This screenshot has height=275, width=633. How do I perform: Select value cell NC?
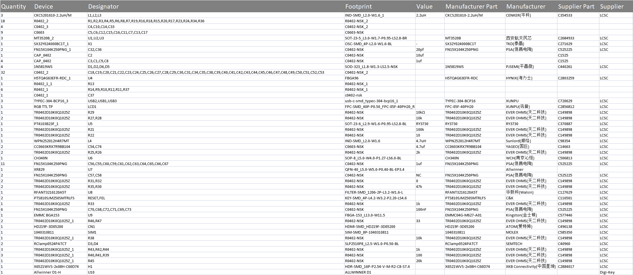[x=419, y=175]
